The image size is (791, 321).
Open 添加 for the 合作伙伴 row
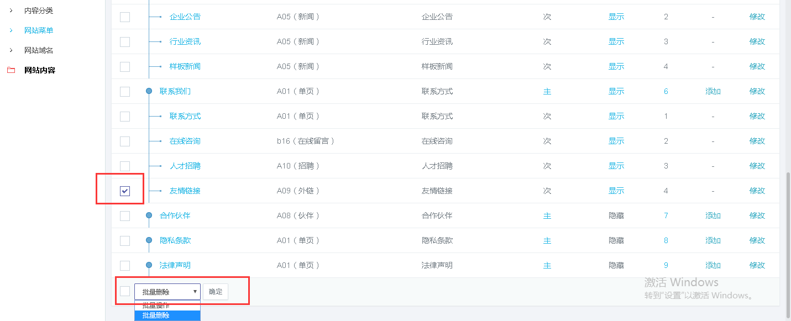click(x=713, y=215)
